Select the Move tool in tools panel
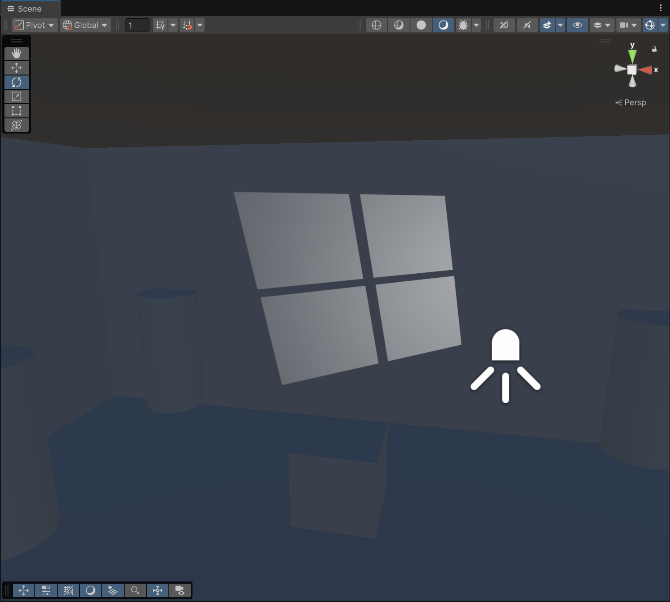Screen dimensions: 670x602 point(17,68)
